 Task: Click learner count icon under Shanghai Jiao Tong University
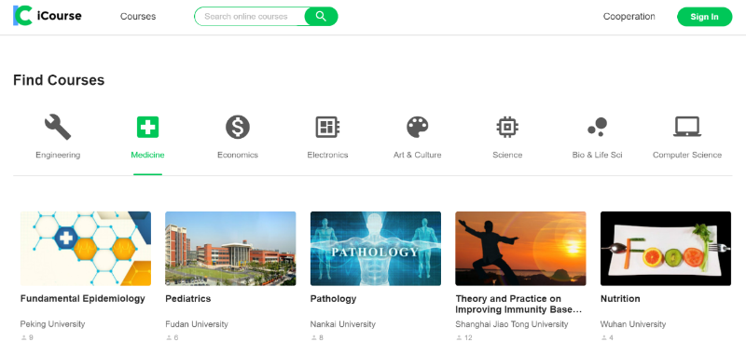[x=459, y=338]
